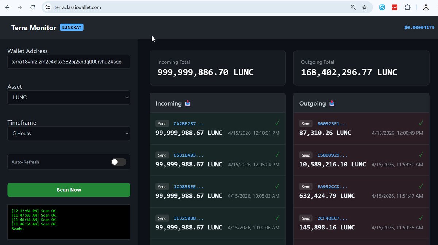Click the Ready. line in the log
This screenshot has height=245, width=438.
click(x=18, y=229)
